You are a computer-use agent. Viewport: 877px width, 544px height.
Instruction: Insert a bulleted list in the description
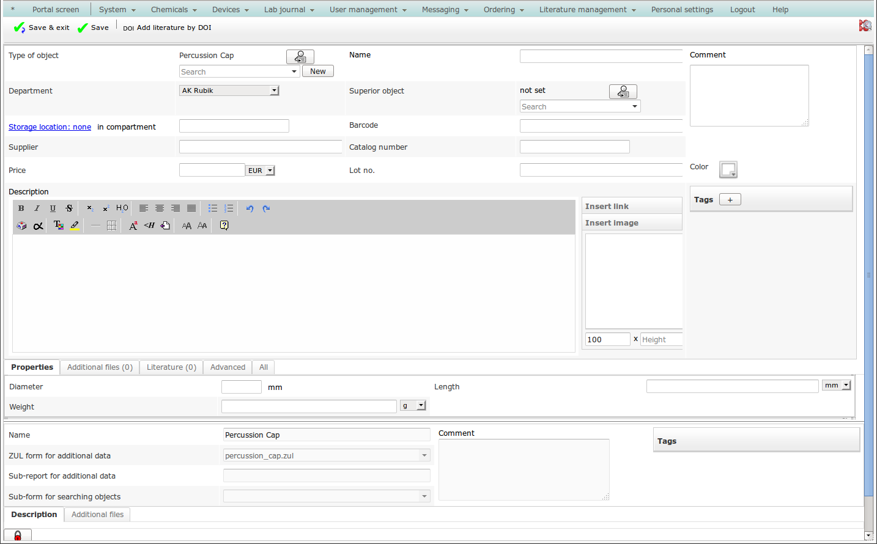213,208
